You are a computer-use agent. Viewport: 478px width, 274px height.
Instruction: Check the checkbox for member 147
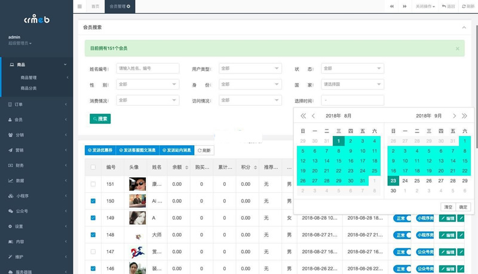(93, 253)
